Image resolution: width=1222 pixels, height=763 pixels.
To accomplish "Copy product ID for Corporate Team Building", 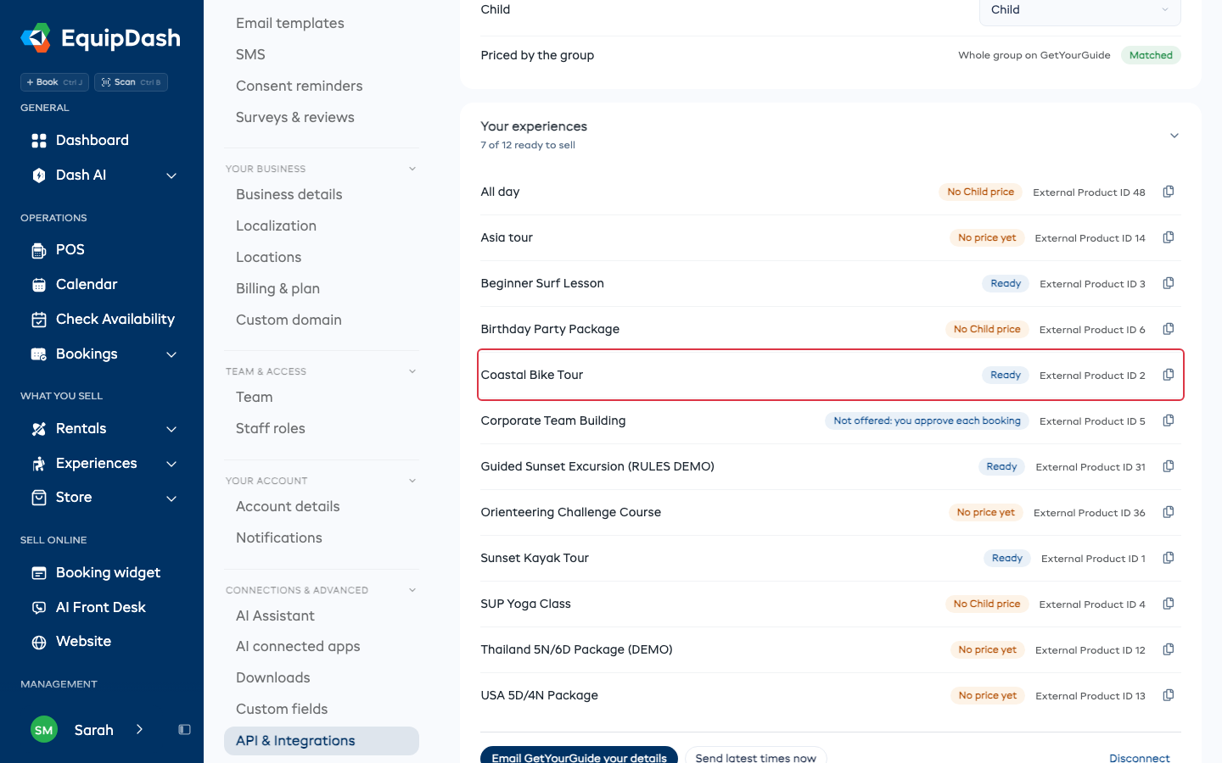I will [x=1169, y=420].
